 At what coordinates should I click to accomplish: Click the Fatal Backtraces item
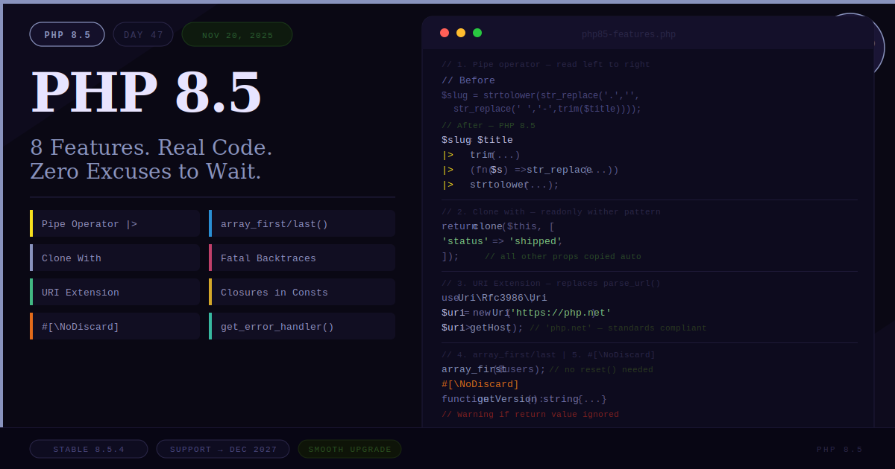[x=301, y=258]
